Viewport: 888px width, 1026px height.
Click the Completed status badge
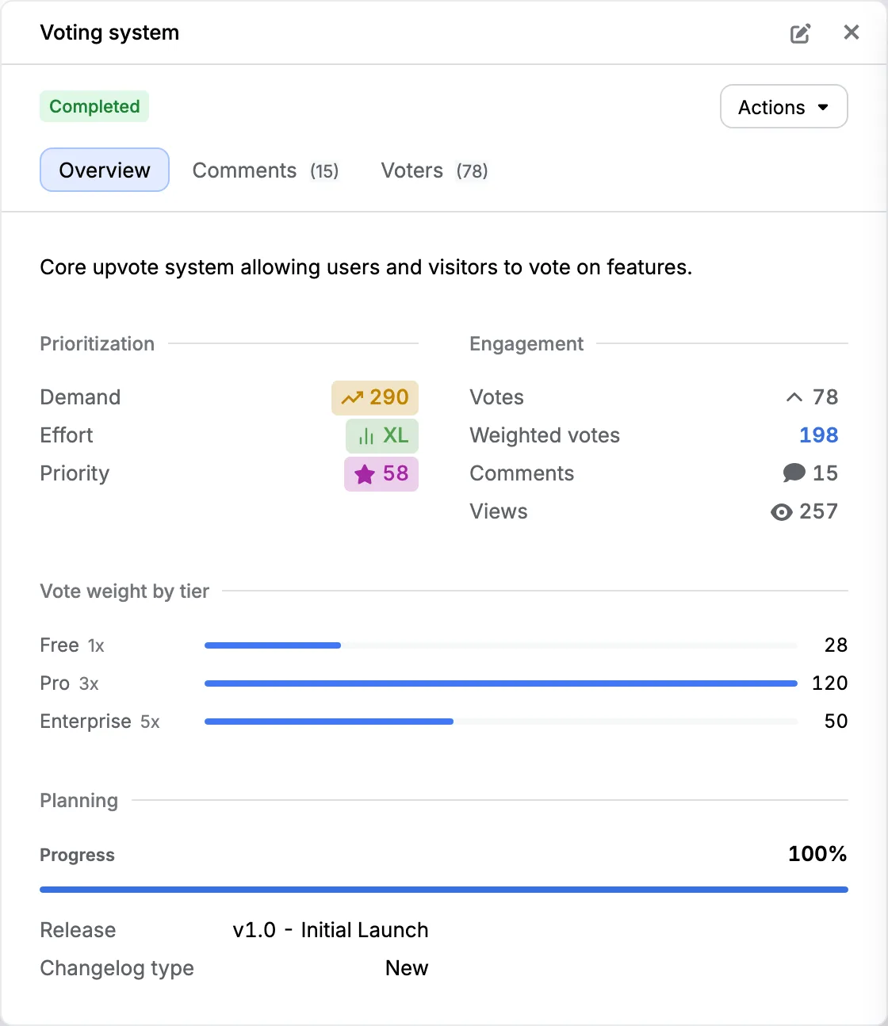pyautogui.click(x=94, y=106)
